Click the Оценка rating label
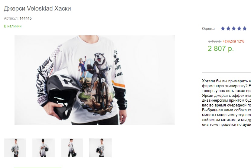The width and height of the screenshot is (251, 168). pyautogui.click(x=209, y=29)
